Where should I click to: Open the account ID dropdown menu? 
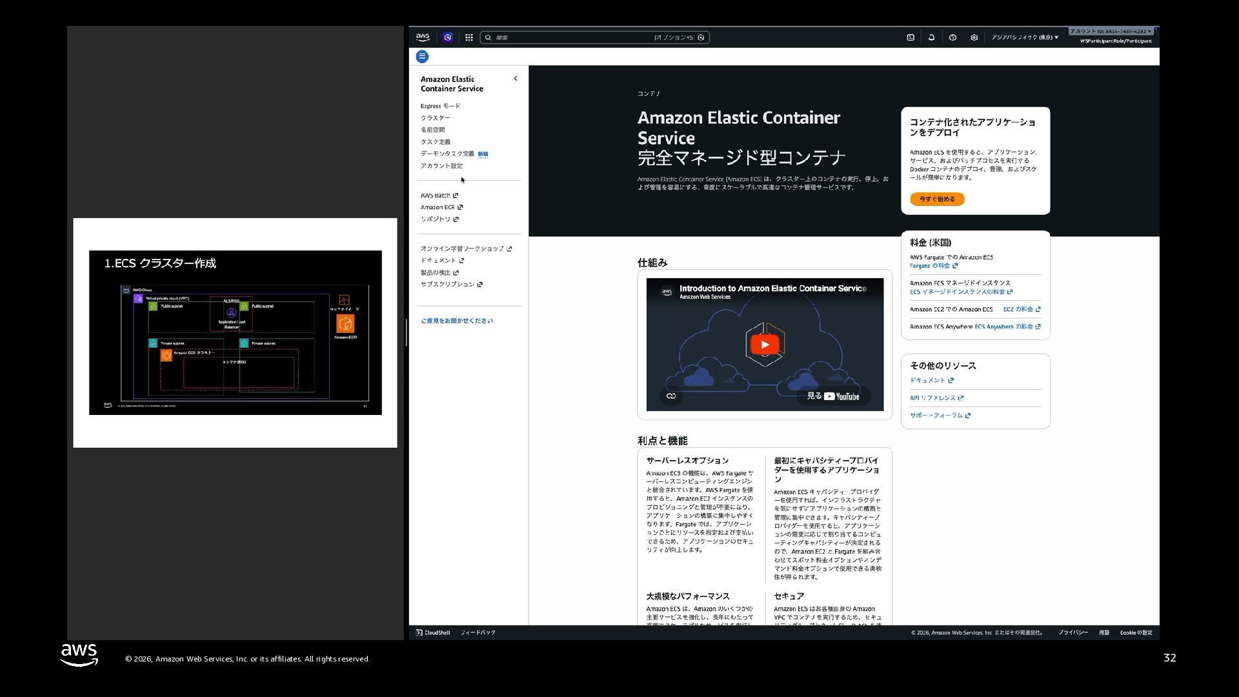tap(1111, 32)
